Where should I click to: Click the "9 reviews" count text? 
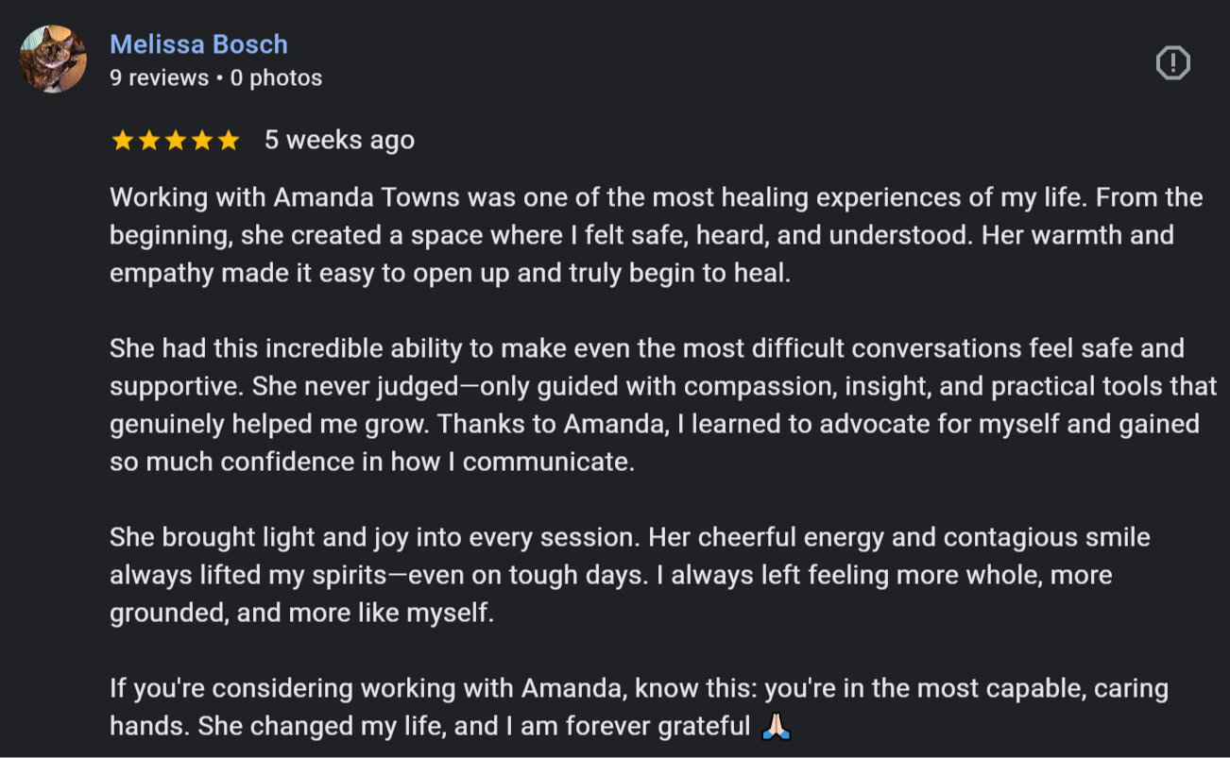(x=159, y=78)
